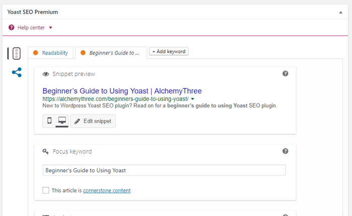Click the Focus keyword input field
Screen dimensions: 352x216
[x=164, y=170]
